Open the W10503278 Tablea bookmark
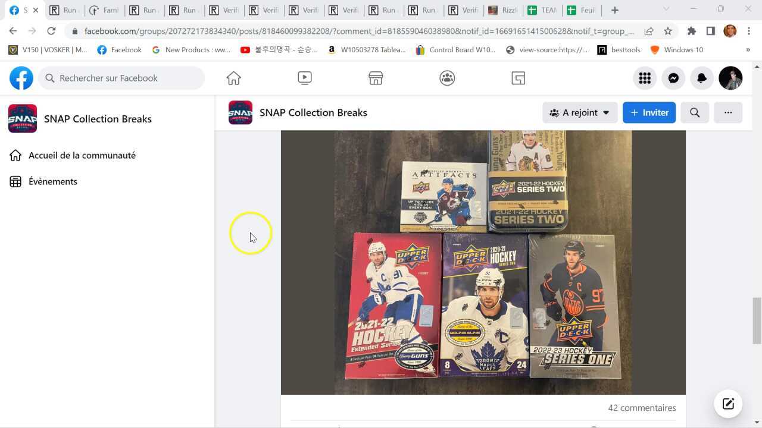 (x=366, y=50)
